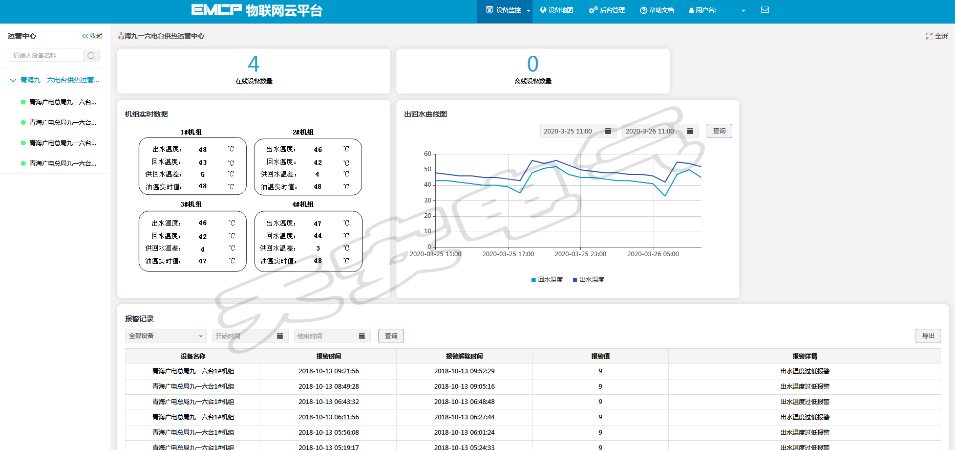Click the 青海九一六电台供热运营中心 page title
955x450 pixels.
coord(161,36)
